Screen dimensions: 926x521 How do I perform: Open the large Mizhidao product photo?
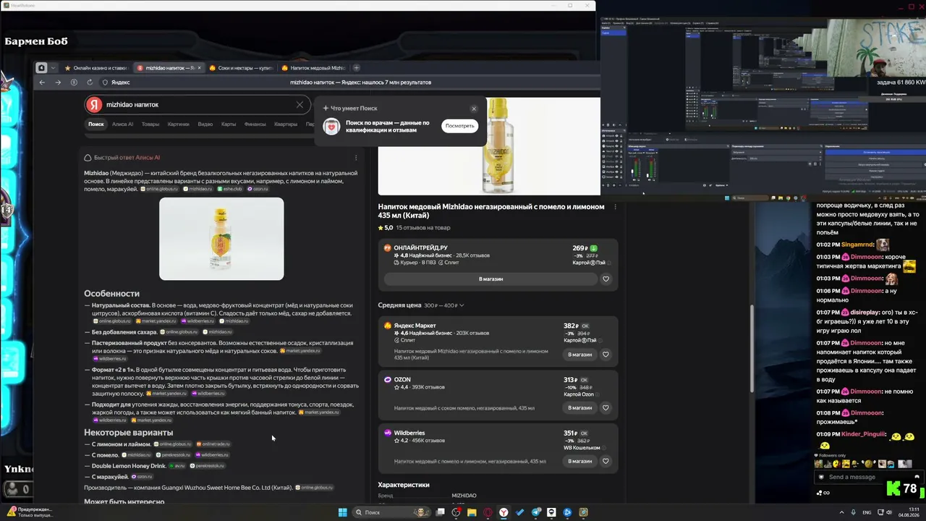coord(489,146)
